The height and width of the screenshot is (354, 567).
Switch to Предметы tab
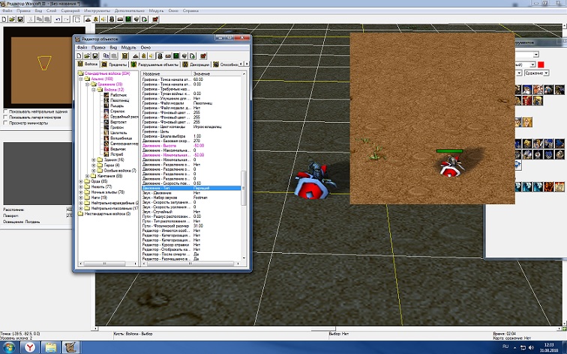(115, 64)
